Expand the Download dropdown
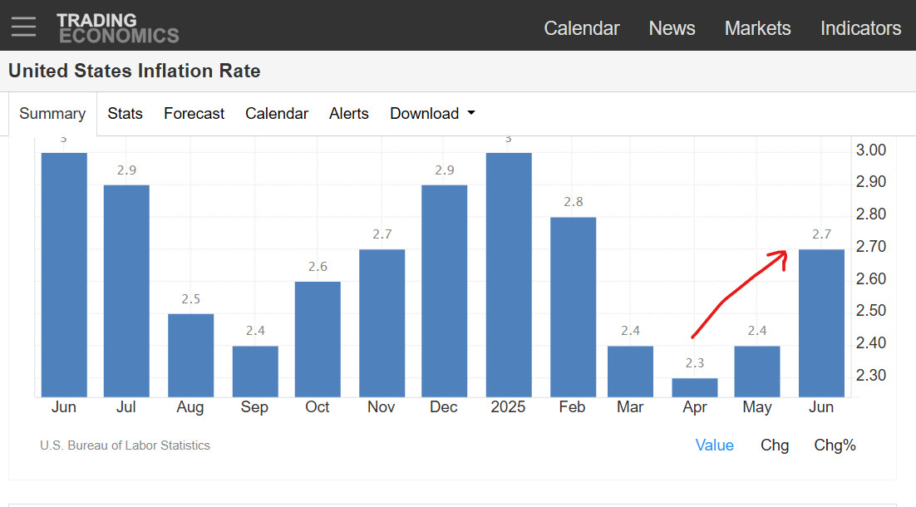This screenshot has width=916, height=507. coord(432,113)
